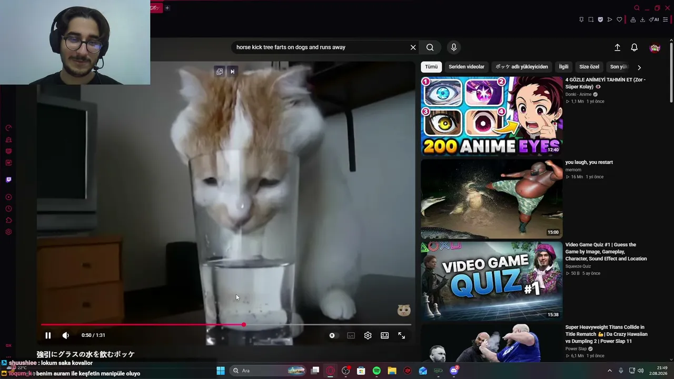Open history clock in browser sidebar
The width and height of the screenshot is (674, 379).
tap(8, 209)
